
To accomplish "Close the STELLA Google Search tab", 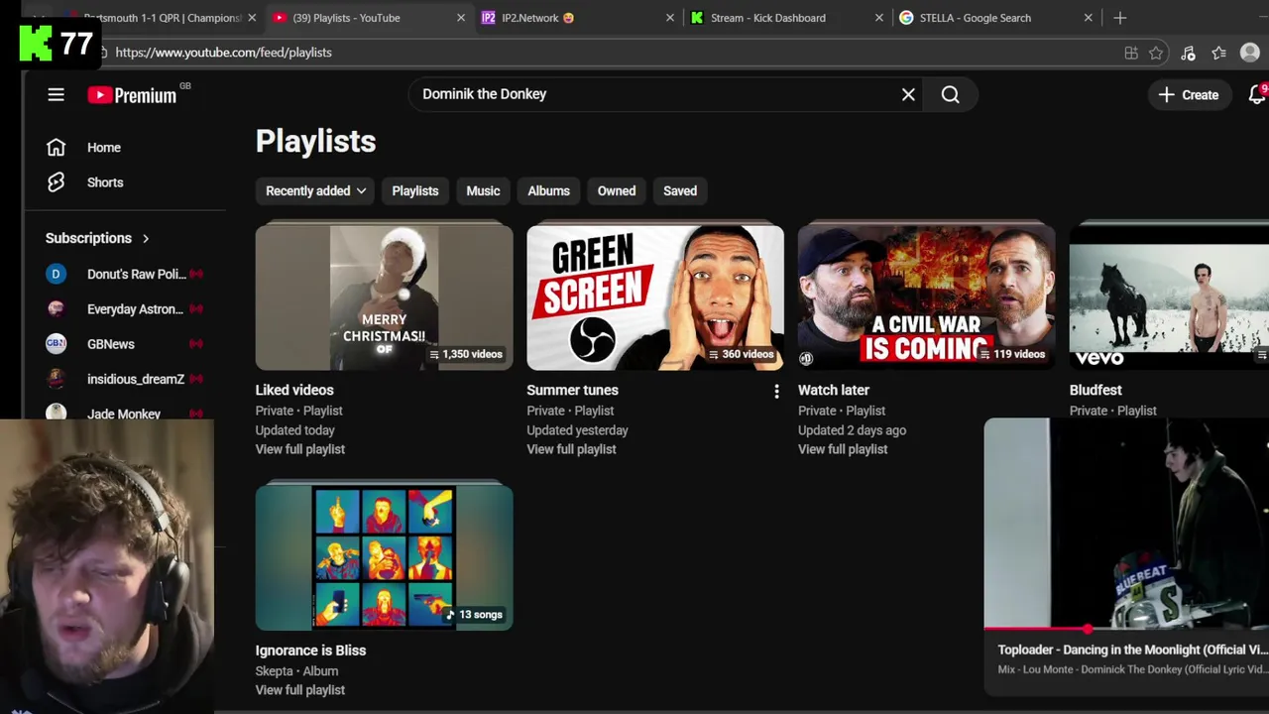I will point(1088,18).
